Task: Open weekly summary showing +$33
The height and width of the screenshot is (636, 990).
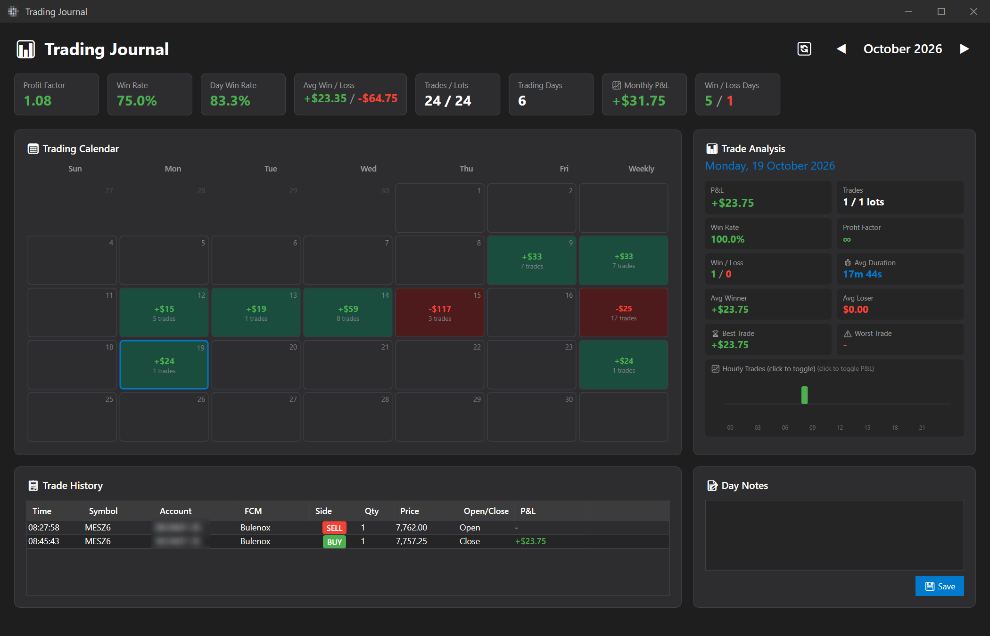Action: click(624, 260)
